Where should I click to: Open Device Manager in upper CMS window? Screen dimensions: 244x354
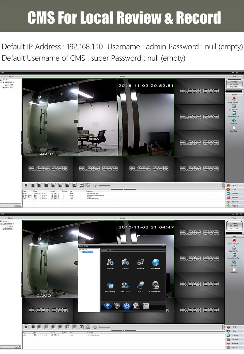(x=234, y=100)
